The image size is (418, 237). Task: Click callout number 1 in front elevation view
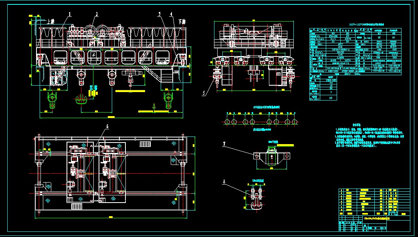(x=69, y=14)
